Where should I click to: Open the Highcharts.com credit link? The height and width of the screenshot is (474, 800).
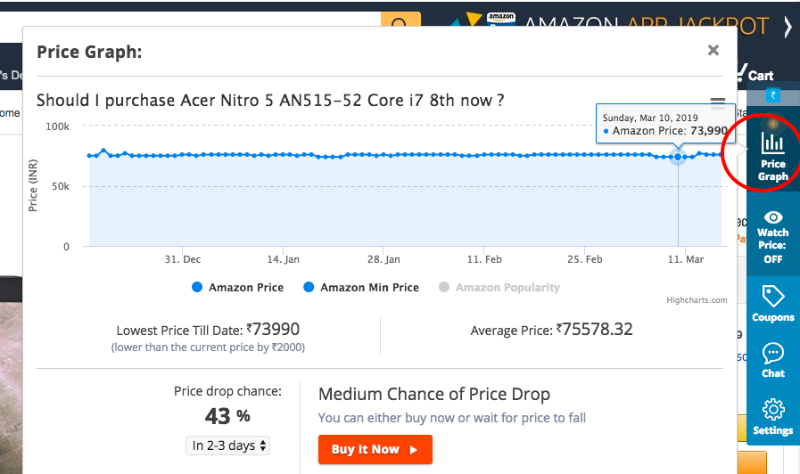697,300
